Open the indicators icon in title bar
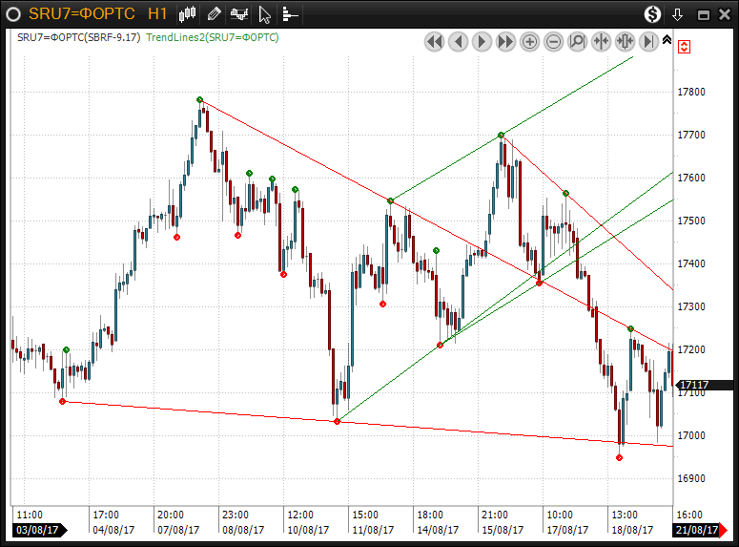The image size is (739, 547). pos(239,14)
